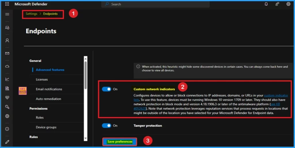Open the permissions key icon in sidebar

pyautogui.click(x=7, y=107)
